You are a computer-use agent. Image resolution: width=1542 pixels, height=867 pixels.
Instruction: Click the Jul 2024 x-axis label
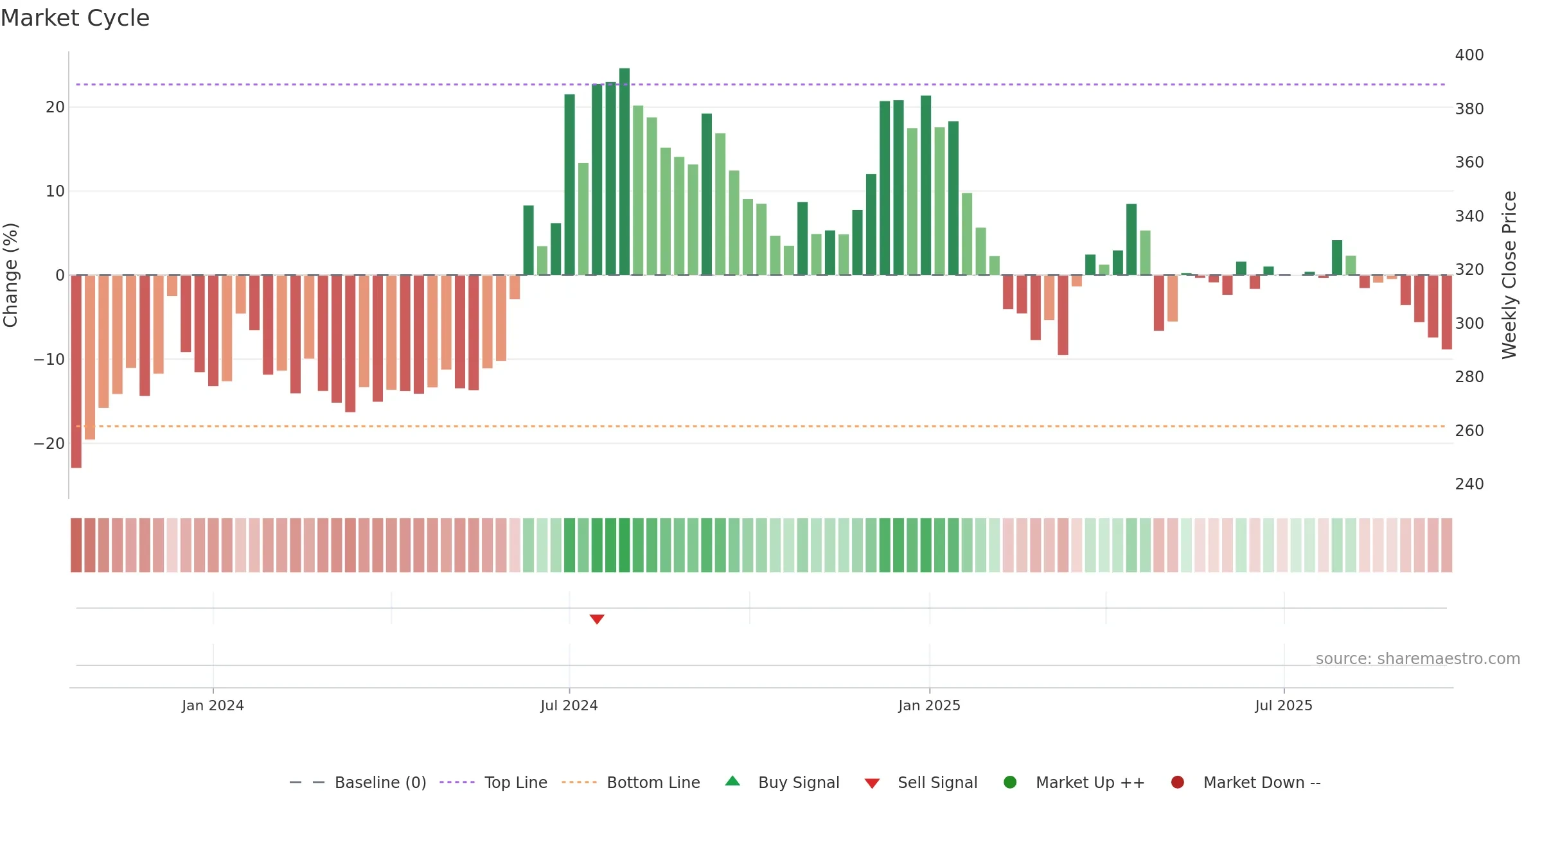[x=569, y=705]
